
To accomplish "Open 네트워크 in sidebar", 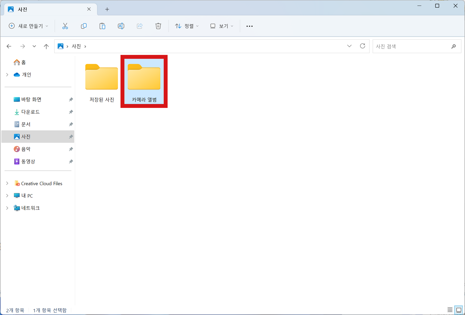I will 27,208.
